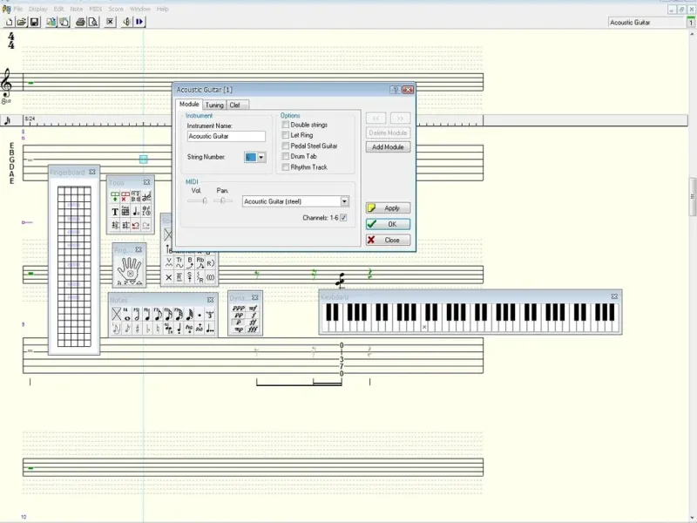
Task: Enable the Double strings checkbox
Action: (286, 125)
